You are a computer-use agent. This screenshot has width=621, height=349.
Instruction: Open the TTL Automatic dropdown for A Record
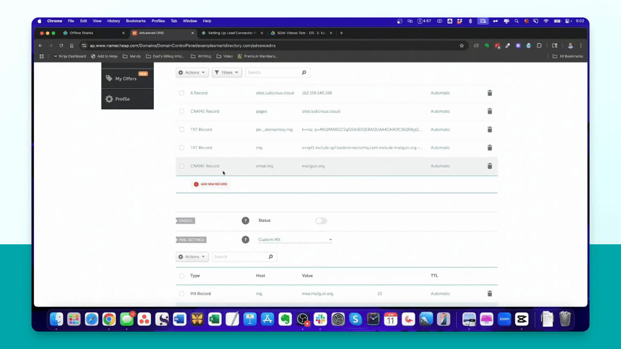click(x=440, y=93)
